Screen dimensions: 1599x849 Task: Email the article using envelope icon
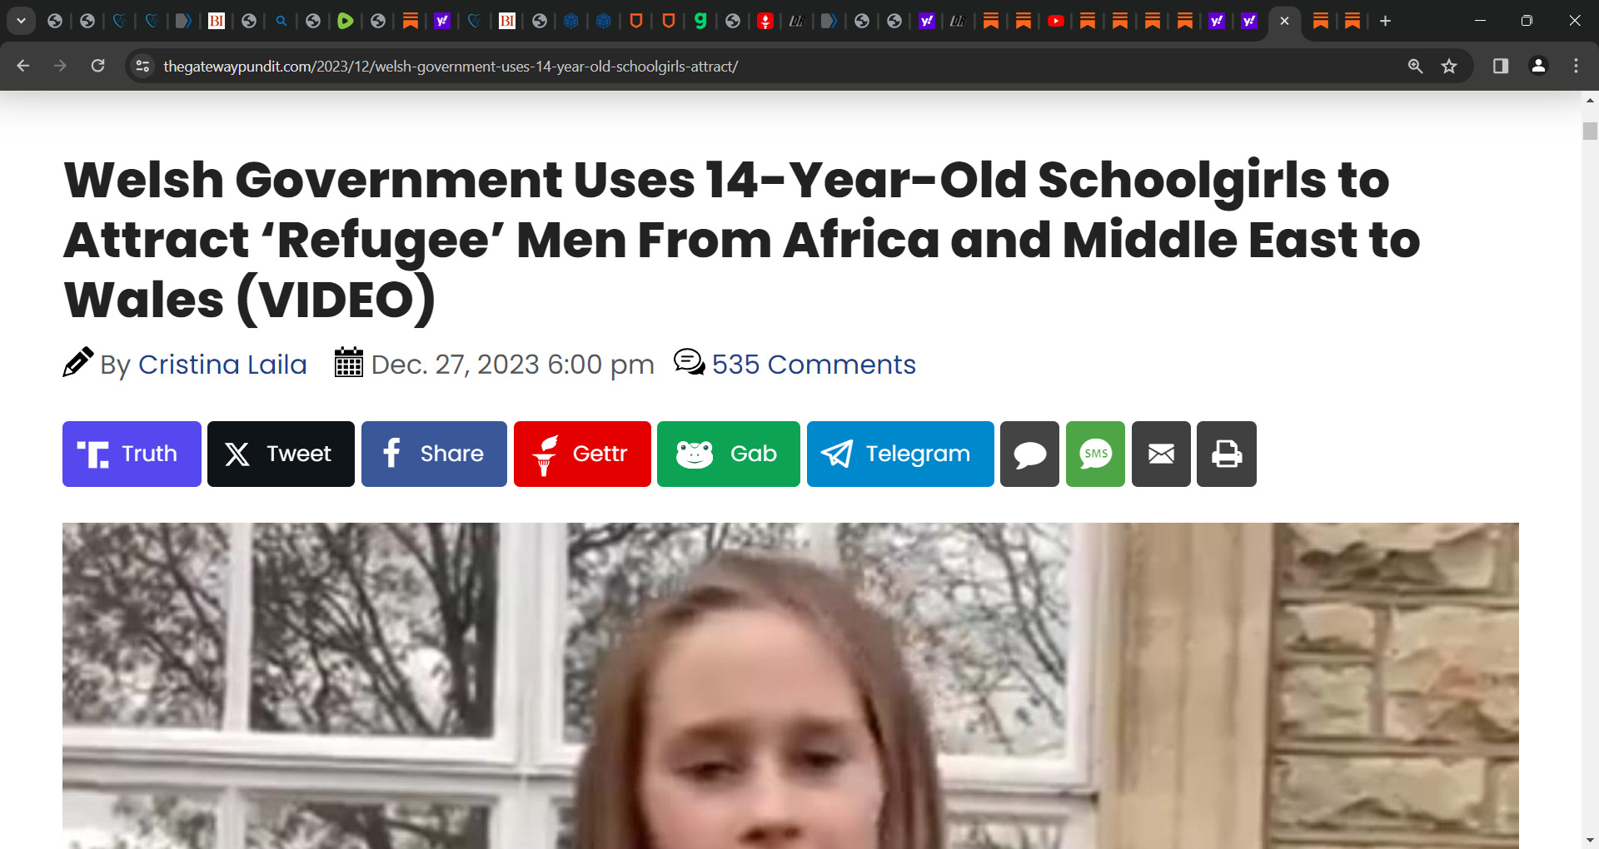click(x=1161, y=454)
